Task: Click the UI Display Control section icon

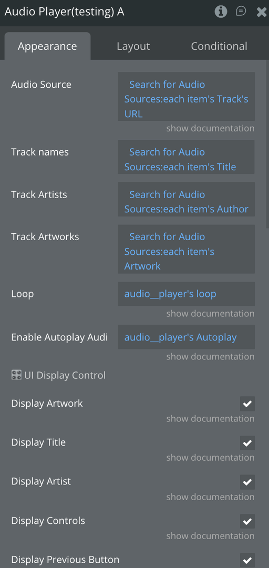Action: (x=16, y=375)
